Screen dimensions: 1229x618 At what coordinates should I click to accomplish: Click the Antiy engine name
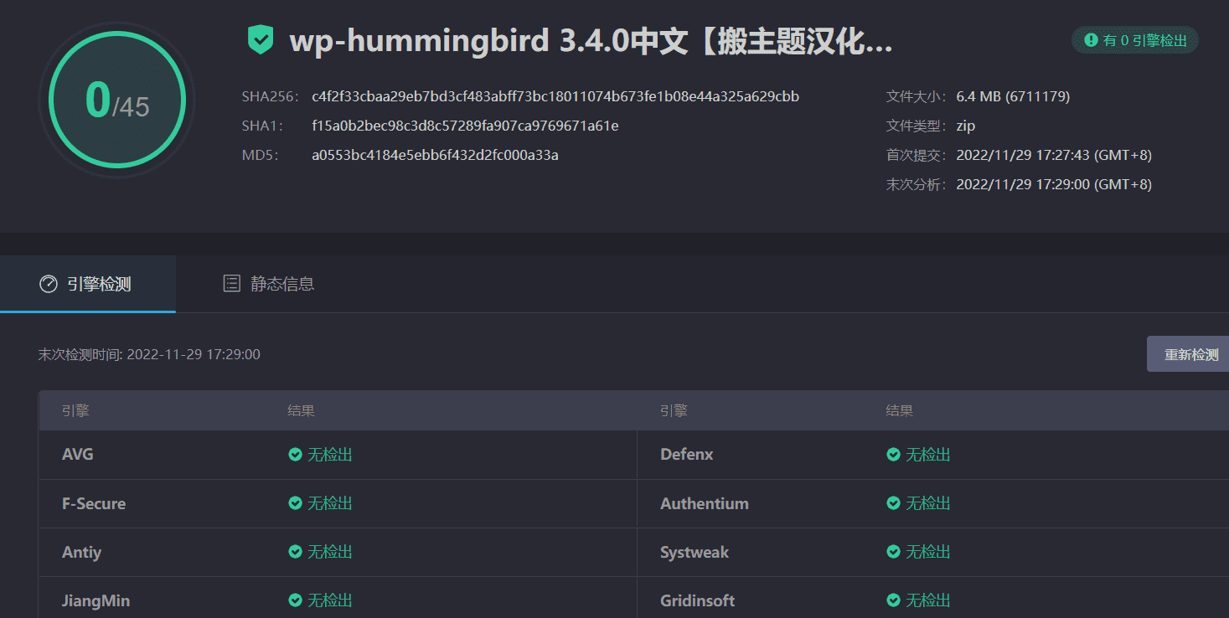81,552
